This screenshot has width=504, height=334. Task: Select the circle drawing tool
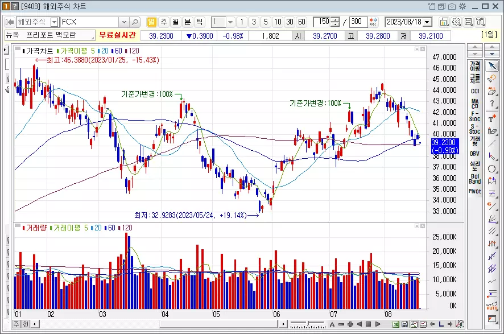(492, 169)
